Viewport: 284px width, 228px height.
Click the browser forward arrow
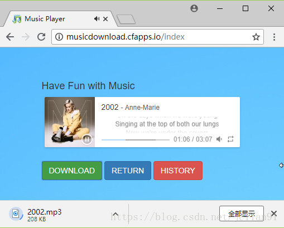[x=26, y=37]
